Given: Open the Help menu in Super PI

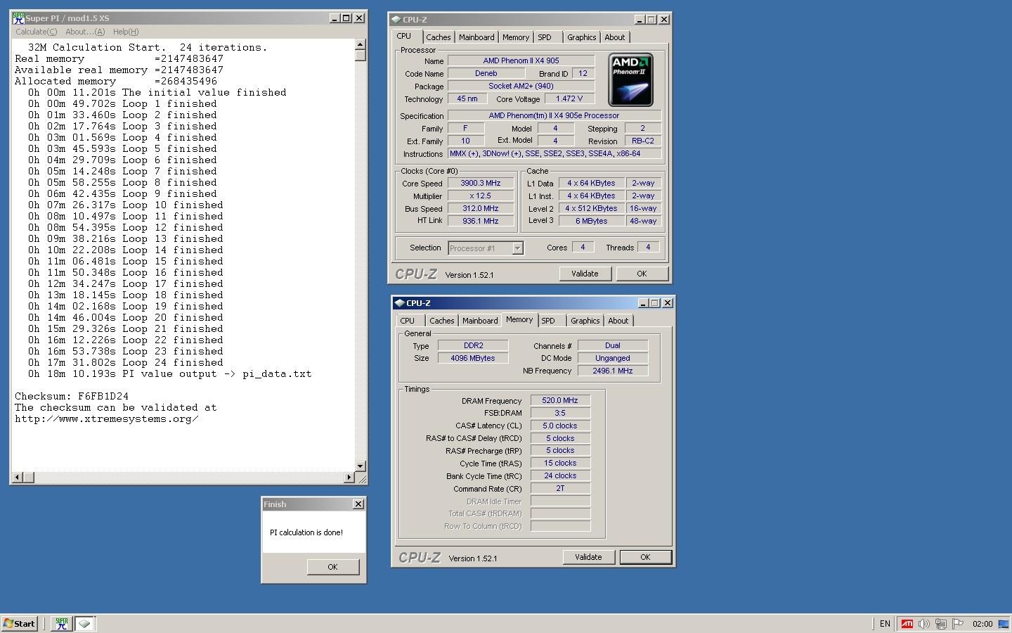Looking at the screenshot, I should [x=126, y=32].
